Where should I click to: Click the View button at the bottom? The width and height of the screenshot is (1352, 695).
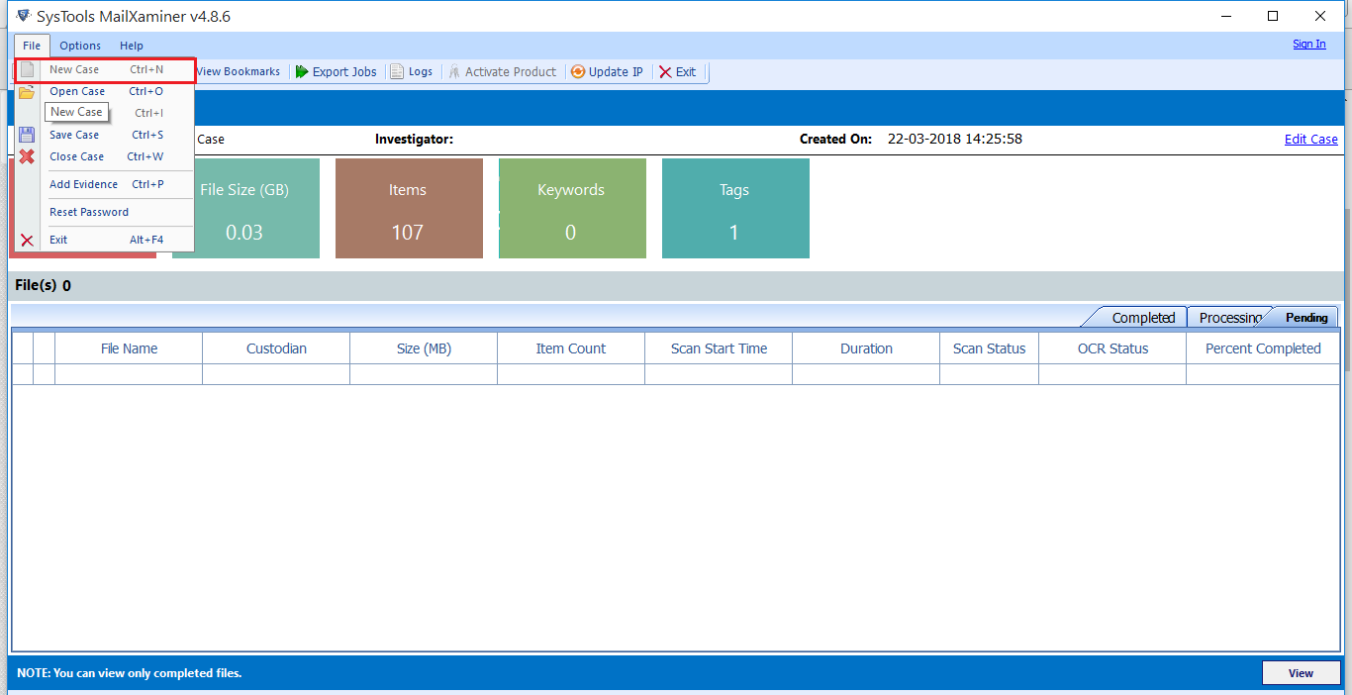click(x=1301, y=673)
